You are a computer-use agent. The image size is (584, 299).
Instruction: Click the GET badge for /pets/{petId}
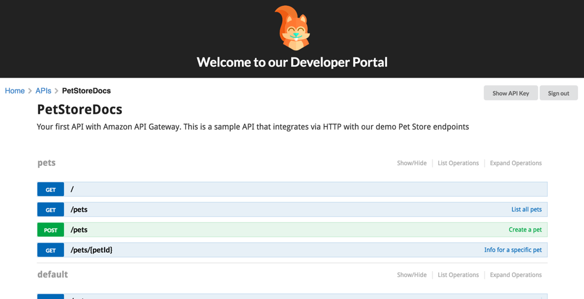coord(51,250)
